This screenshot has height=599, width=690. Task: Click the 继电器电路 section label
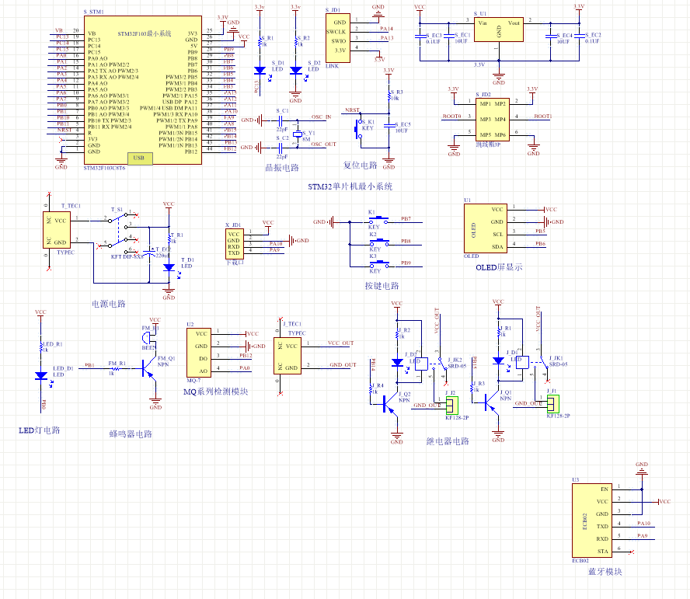(448, 441)
